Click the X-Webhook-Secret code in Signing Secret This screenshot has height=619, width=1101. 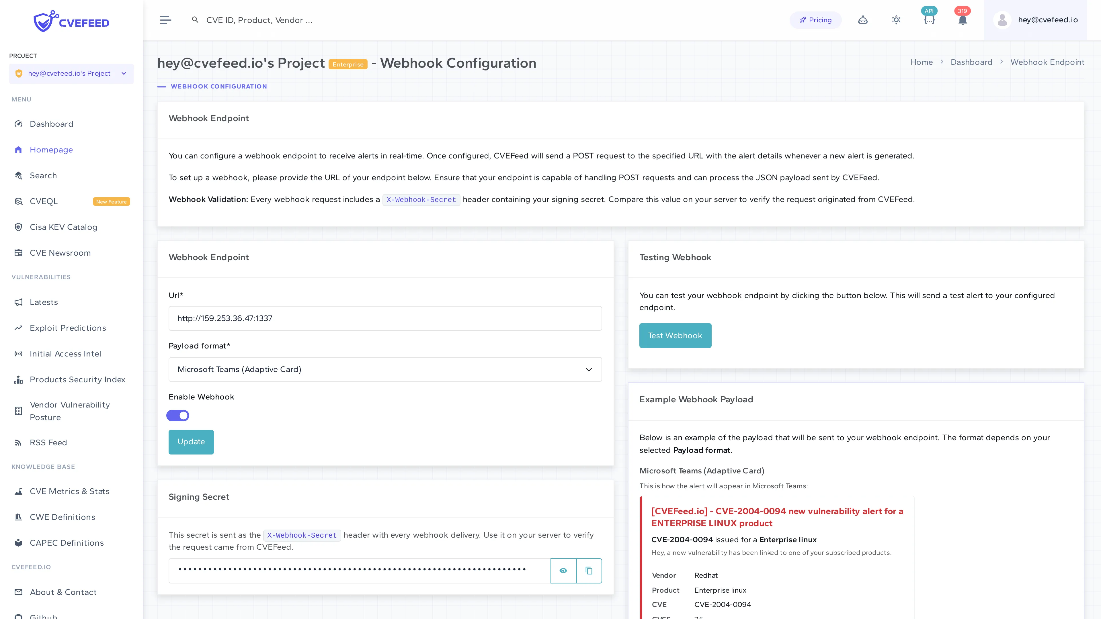tap(302, 535)
